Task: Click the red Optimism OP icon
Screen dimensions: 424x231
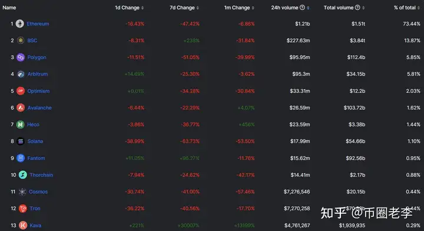Action: click(21, 91)
